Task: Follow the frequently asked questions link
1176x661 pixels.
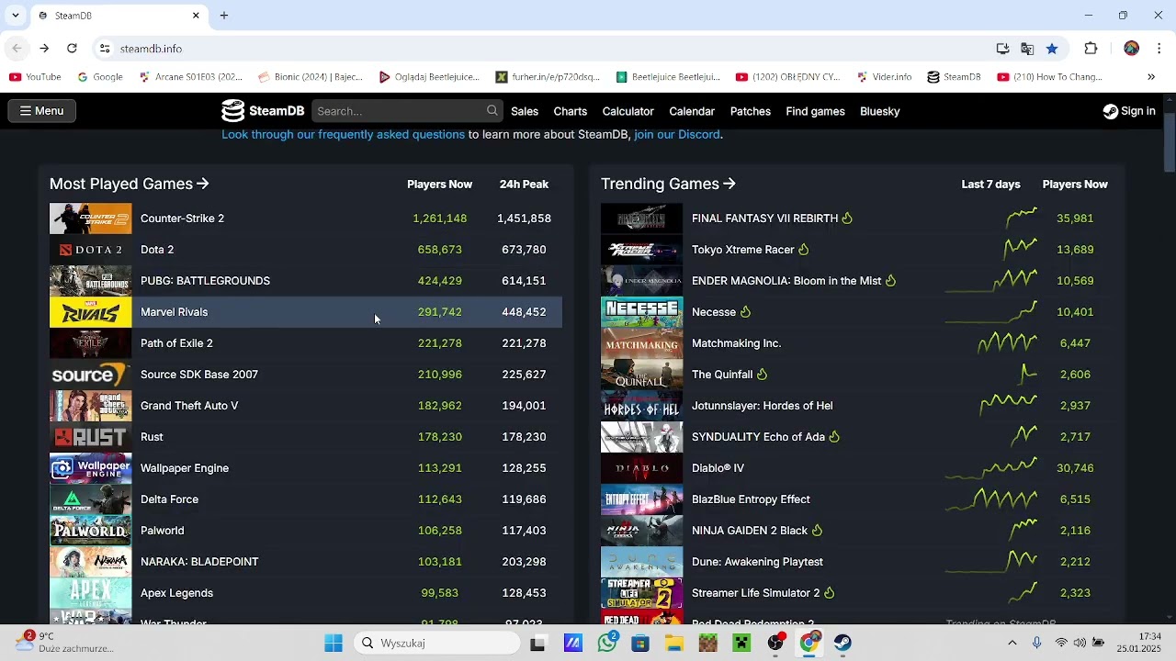Action: [343, 134]
